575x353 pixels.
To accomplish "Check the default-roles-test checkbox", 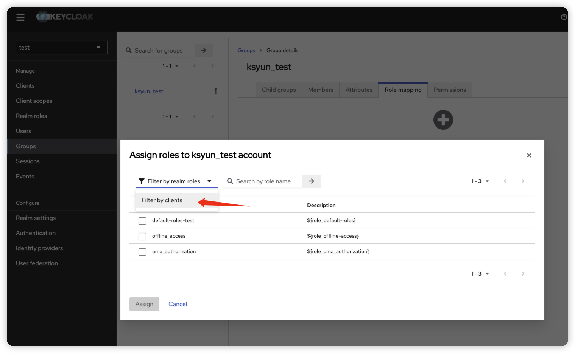I will point(142,221).
